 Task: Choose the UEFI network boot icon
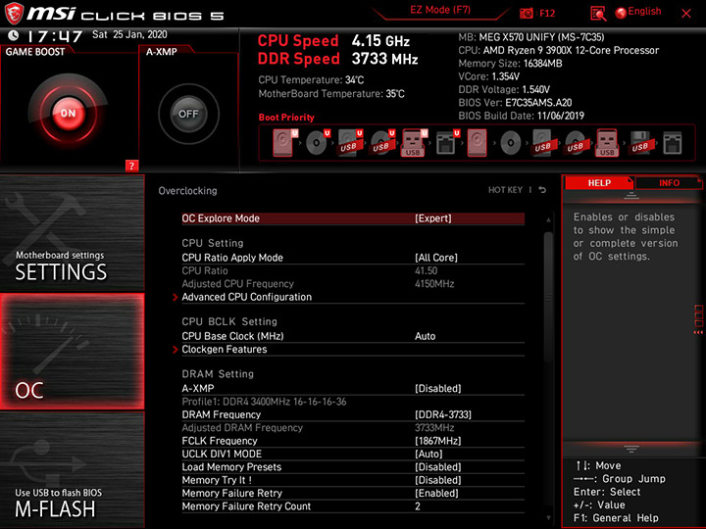tap(447, 143)
